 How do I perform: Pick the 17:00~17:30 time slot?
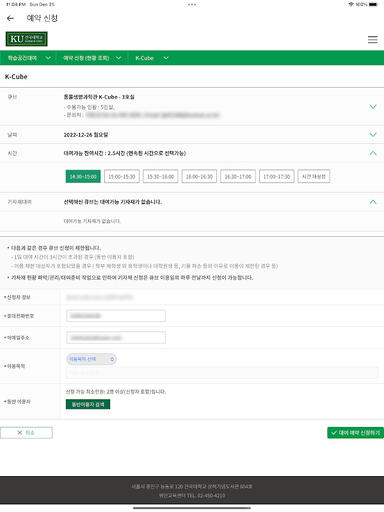(276, 177)
